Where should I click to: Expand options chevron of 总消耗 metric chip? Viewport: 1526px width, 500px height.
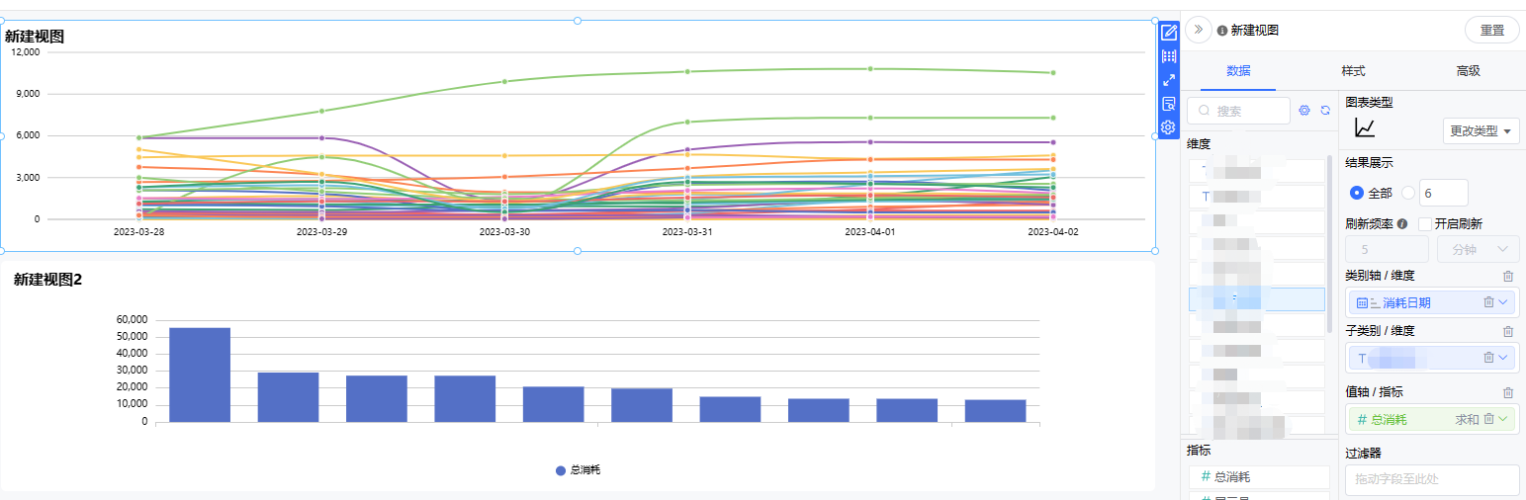[1505, 419]
